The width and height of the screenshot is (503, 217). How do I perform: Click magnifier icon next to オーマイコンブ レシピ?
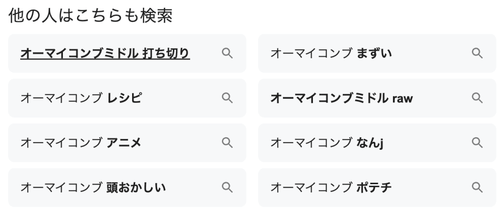[227, 98]
